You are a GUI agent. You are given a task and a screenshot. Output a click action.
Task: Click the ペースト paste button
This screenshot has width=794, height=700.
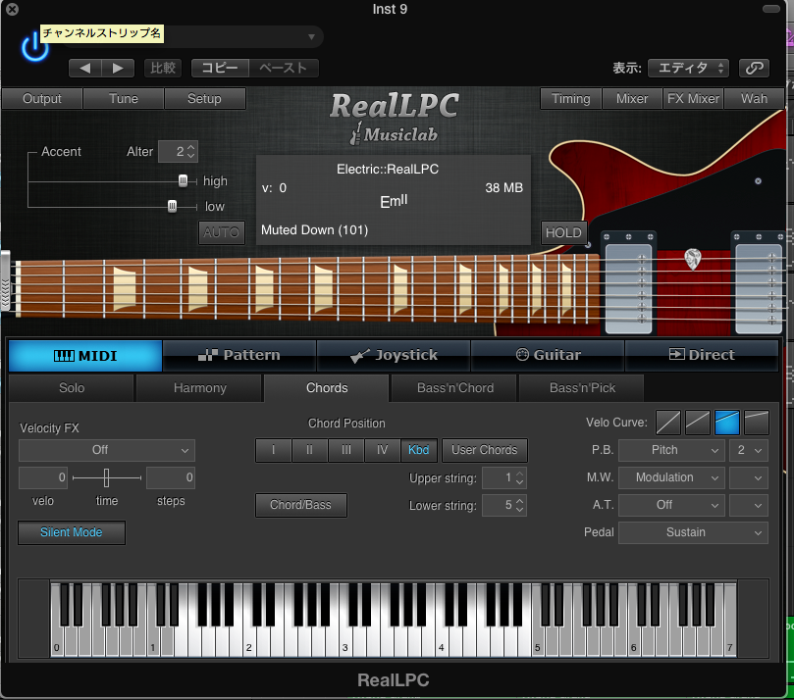pyautogui.click(x=284, y=68)
